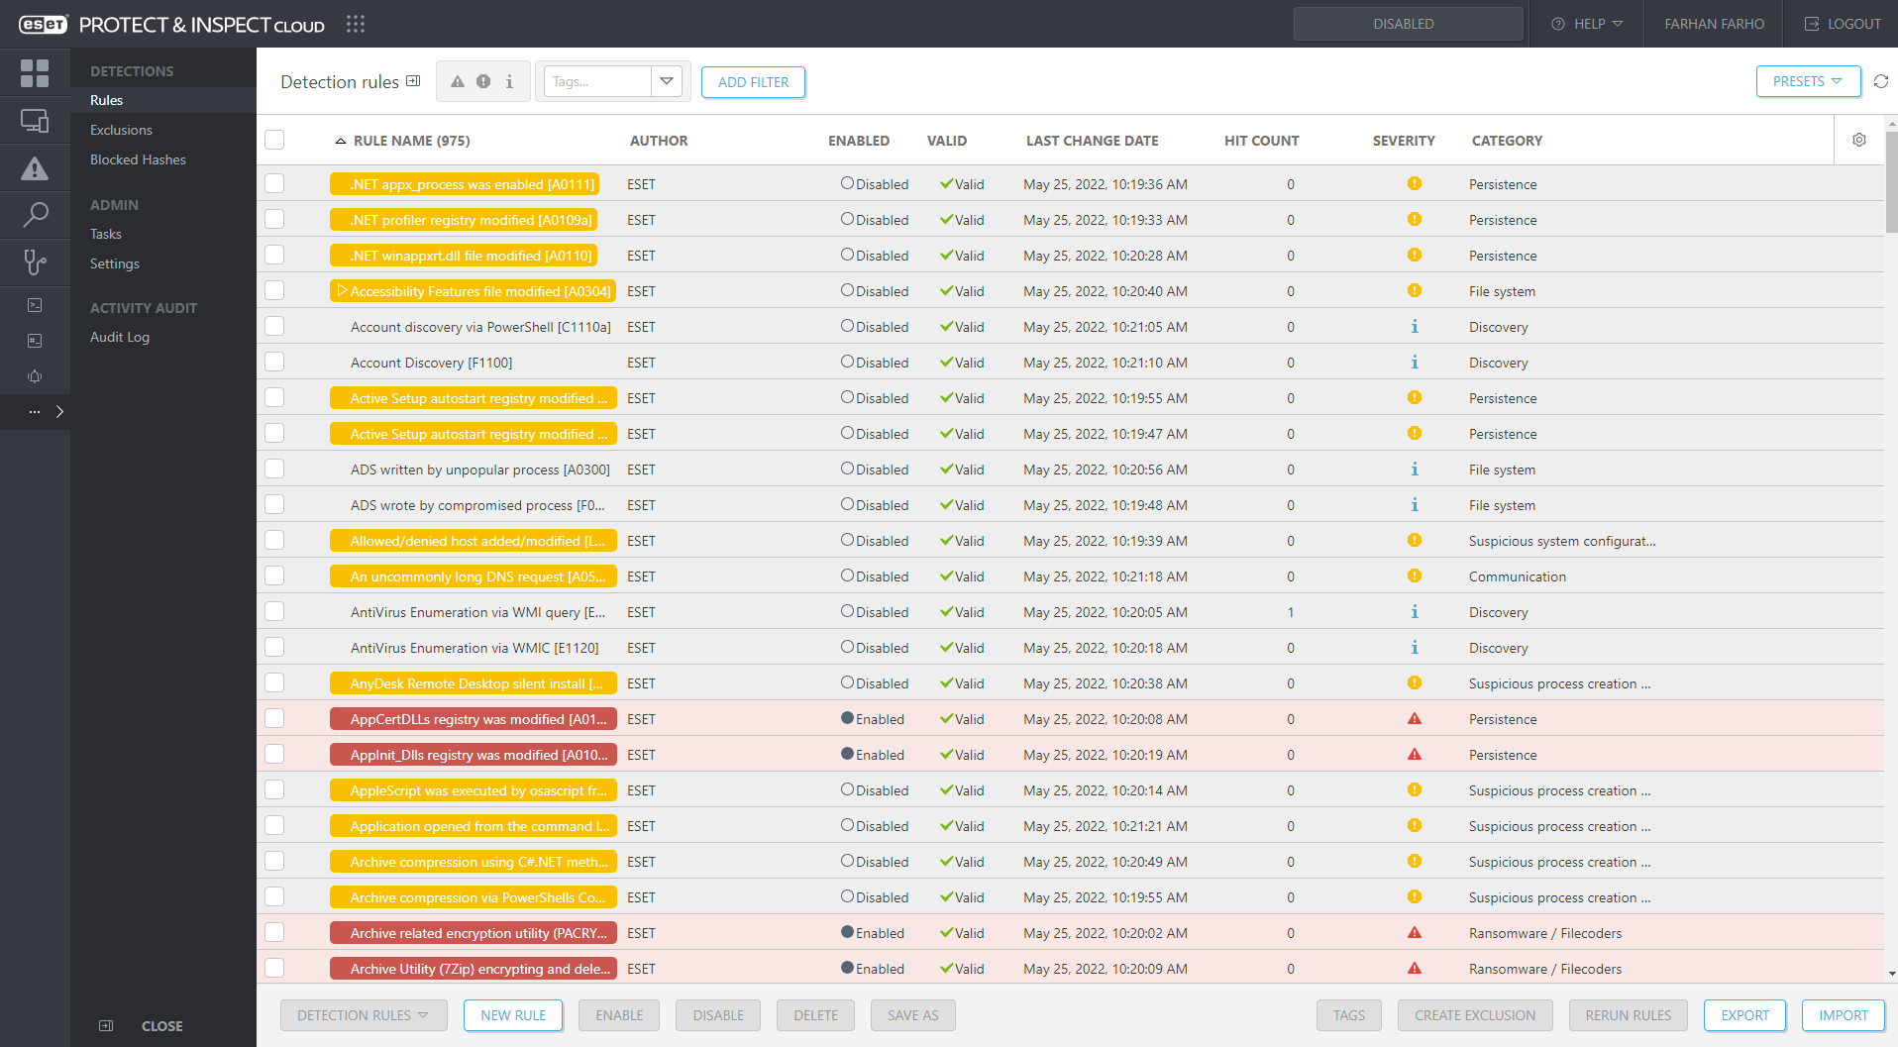Open Audit Log in the side menu
Viewport: 1898px width, 1047px height.
[120, 337]
